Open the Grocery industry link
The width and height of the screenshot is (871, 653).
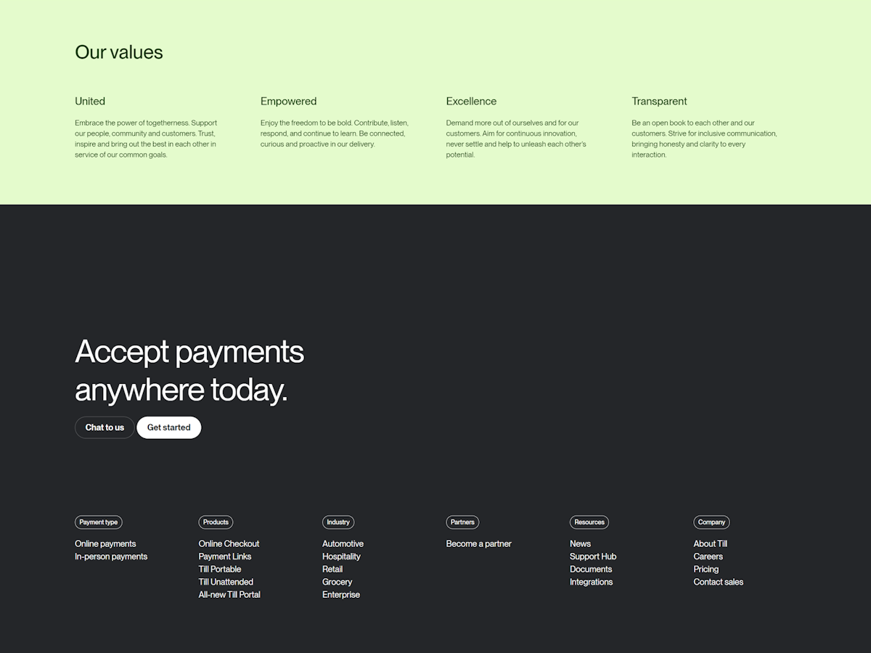pyautogui.click(x=337, y=582)
